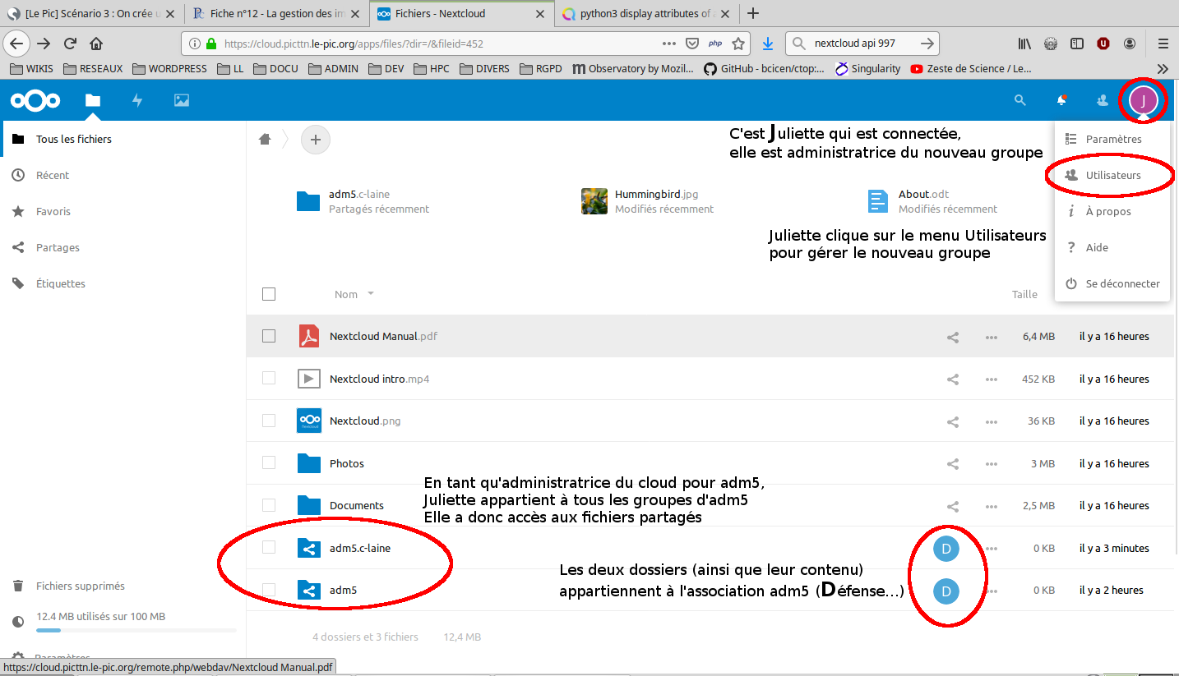Viewport: 1179px width, 676px height.
Task: Open À propos in the user menu
Action: point(1112,212)
